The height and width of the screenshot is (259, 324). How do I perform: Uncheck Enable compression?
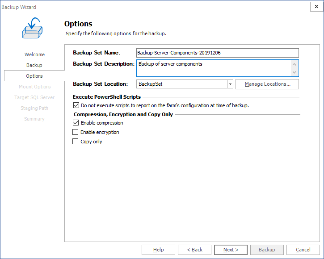coord(76,123)
